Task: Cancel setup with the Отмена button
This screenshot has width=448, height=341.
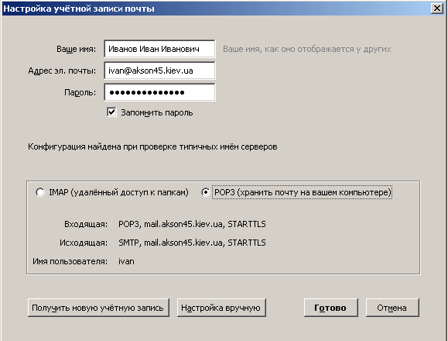Action: (392, 308)
